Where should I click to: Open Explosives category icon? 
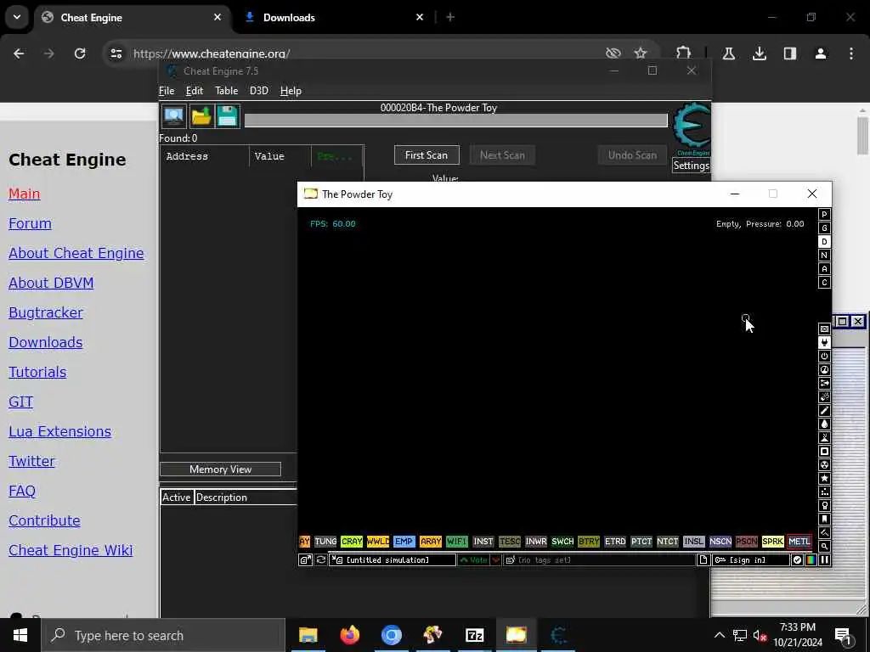point(824,397)
